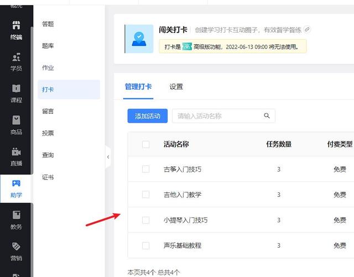Viewport: 354px width, 277px height.
Task: Check the box for 小提琴入门技巧
Action: click(146, 220)
